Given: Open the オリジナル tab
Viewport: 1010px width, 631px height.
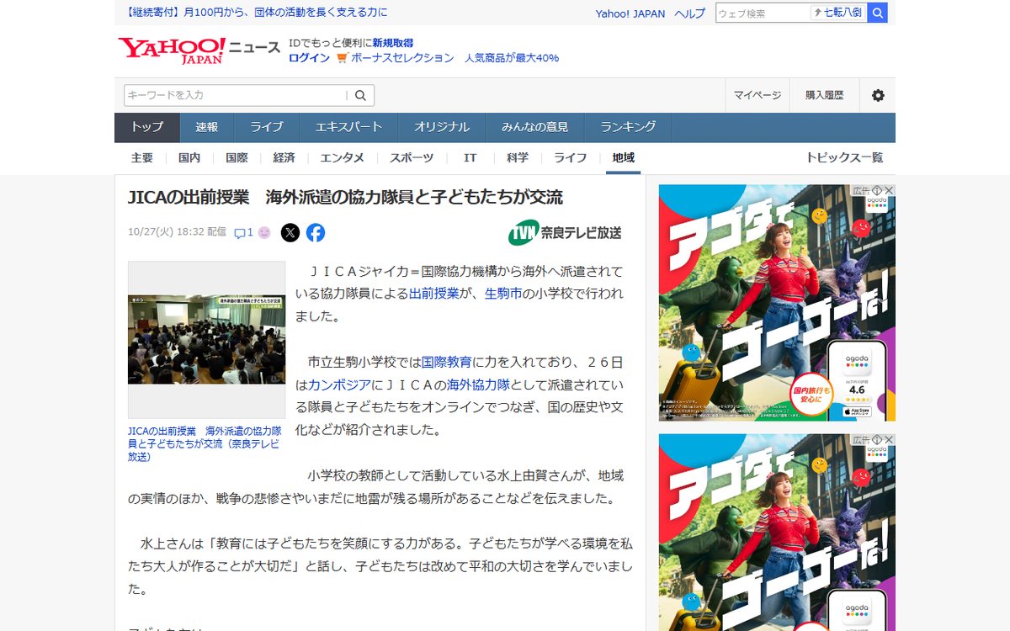Looking at the screenshot, I should tap(442, 127).
